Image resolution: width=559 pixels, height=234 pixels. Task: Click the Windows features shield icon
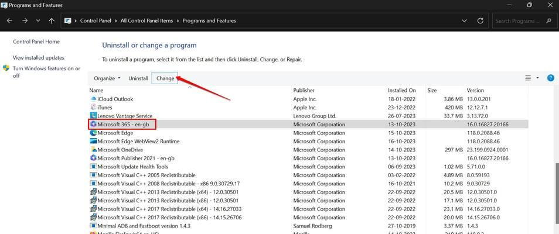[x=6, y=68]
